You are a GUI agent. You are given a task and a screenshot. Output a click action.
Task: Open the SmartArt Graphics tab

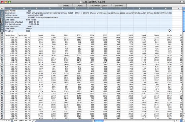[99, 5]
